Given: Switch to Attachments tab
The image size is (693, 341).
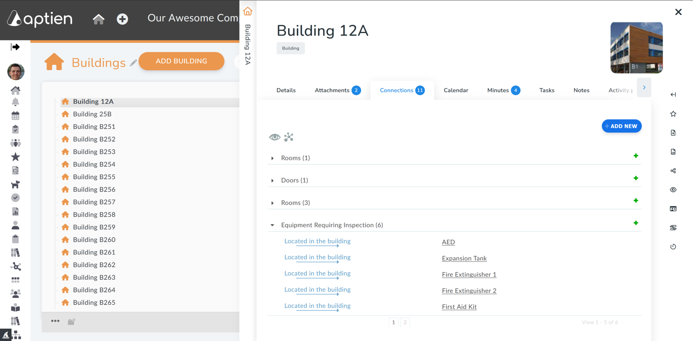Looking at the screenshot, I should point(337,90).
